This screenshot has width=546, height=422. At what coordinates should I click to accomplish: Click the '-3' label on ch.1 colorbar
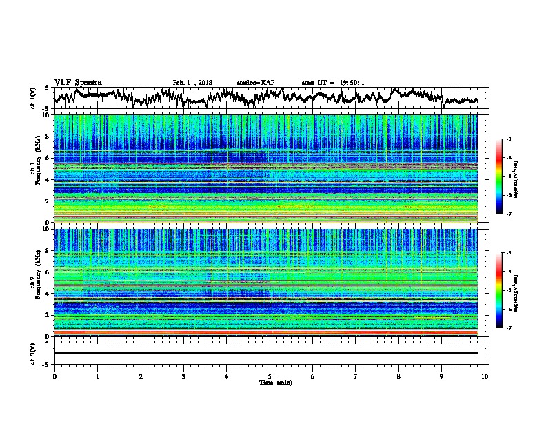[x=508, y=139]
